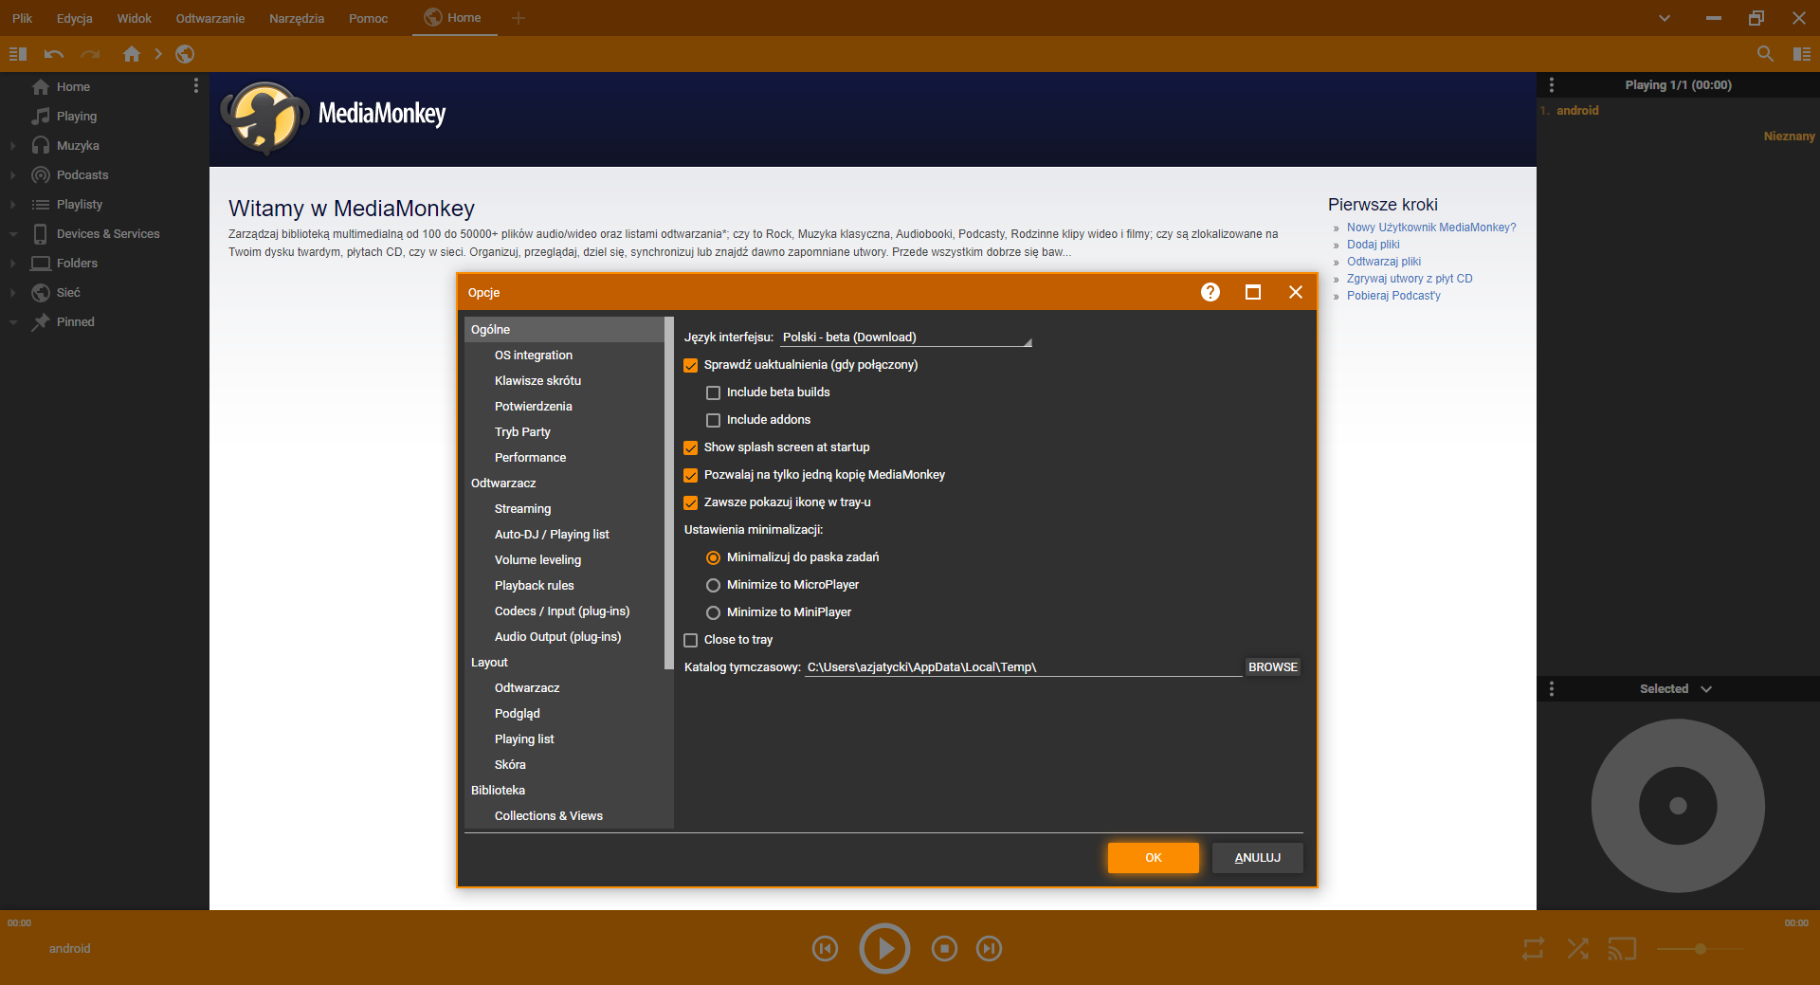Toggle shuffle mode

(x=1578, y=948)
